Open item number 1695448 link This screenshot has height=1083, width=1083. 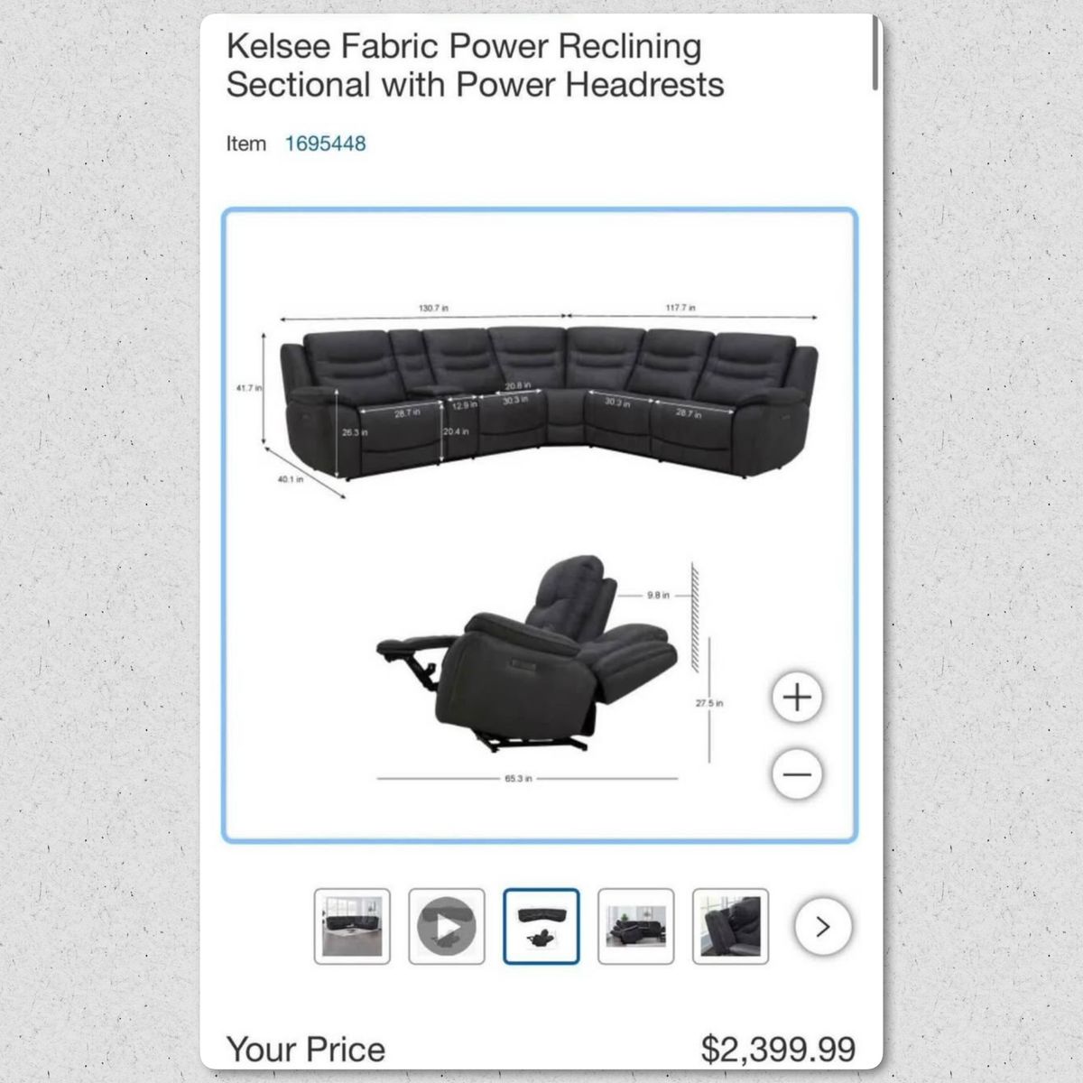(x=326, y=143)
